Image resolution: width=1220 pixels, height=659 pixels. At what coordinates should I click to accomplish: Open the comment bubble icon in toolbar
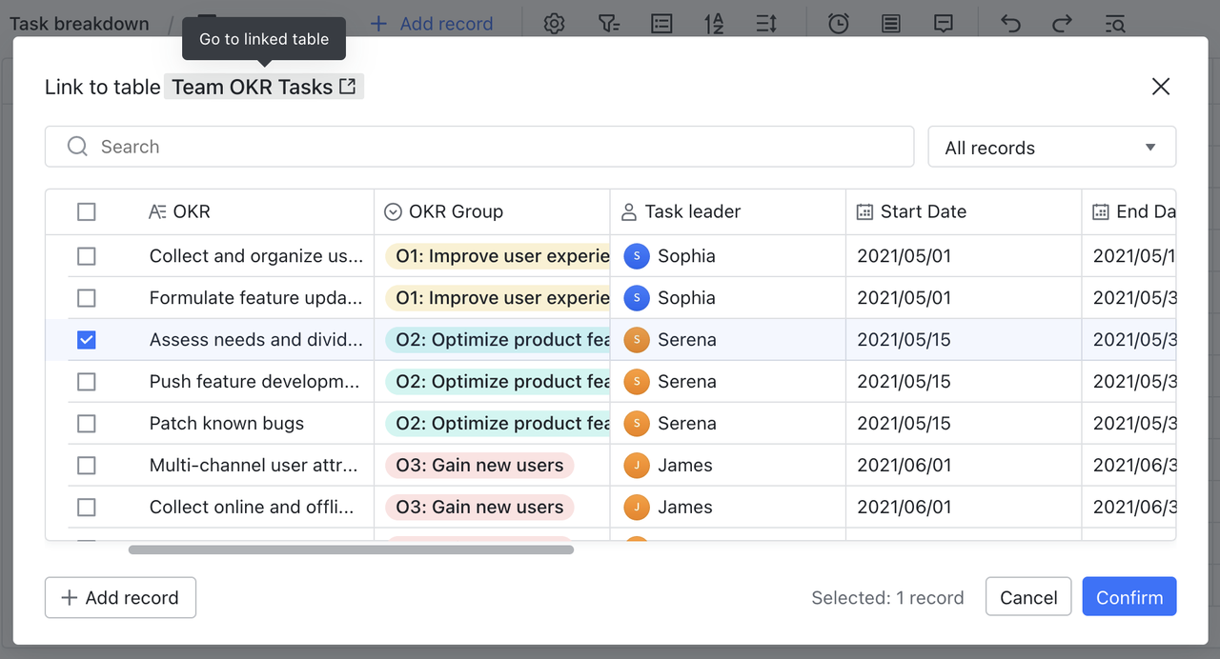click(944, 24)
